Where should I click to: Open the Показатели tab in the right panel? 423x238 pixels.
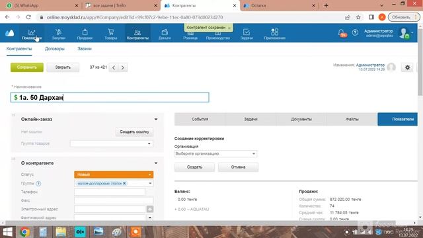click(x=398, y=119)
